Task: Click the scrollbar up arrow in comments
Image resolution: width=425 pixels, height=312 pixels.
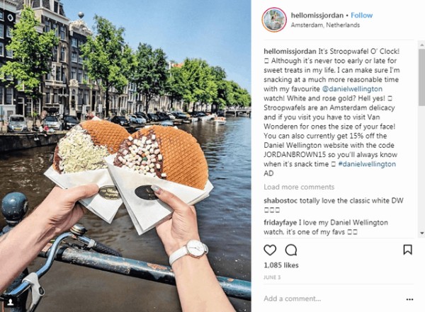Action: tap(422, 44)
